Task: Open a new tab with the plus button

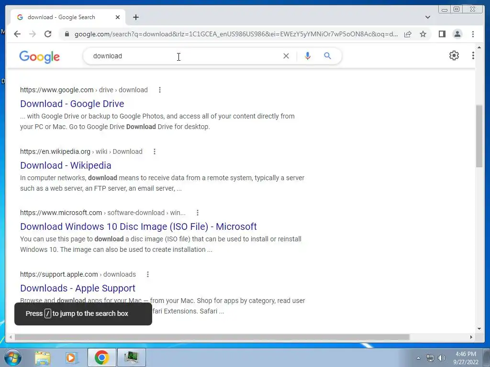Action: pyautogui.click(x=135, y=18)
